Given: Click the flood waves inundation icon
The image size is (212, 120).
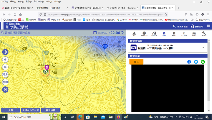Looking at the screenshot, I should click(193, 34).
